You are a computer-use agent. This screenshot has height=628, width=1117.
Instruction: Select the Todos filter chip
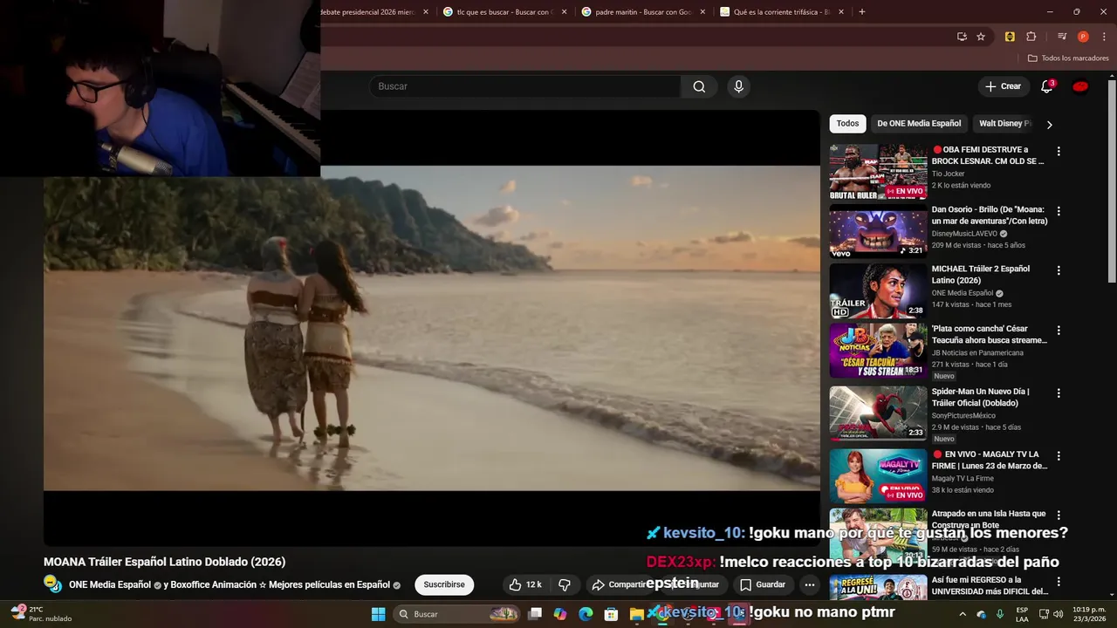(847, 124)
